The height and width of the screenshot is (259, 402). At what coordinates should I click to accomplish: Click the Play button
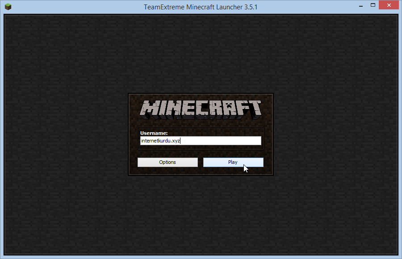pyautogui.click(x=233, y=163)
